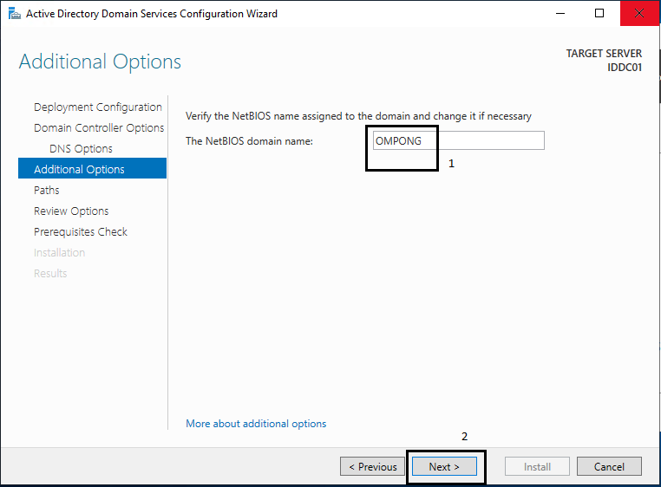The height and width of the screenshot is (487, 661).
Task: Cancel the configuration wizard
Action: [x=609, y=466]
